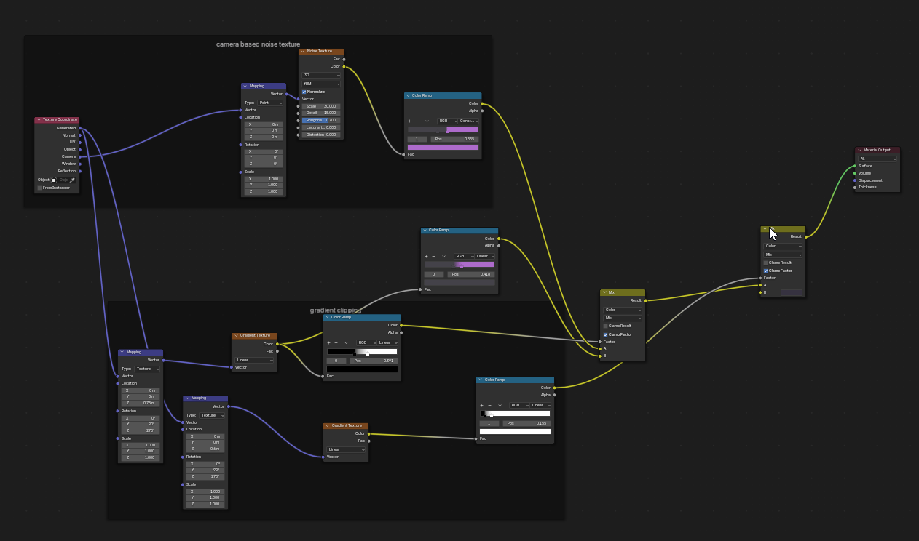This screenshot has width=919, height=541.
Task: Click the Alpha output socket of the Constant Color Ramp
Action: pos(482,111)
